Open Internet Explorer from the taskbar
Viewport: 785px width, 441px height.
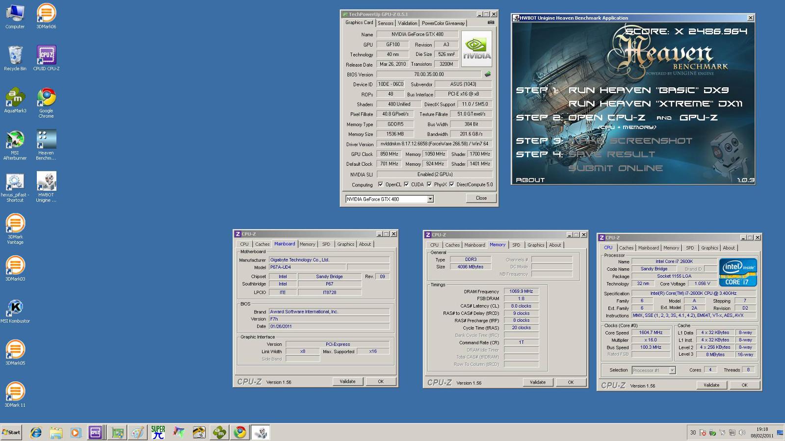tap(36, 432)
